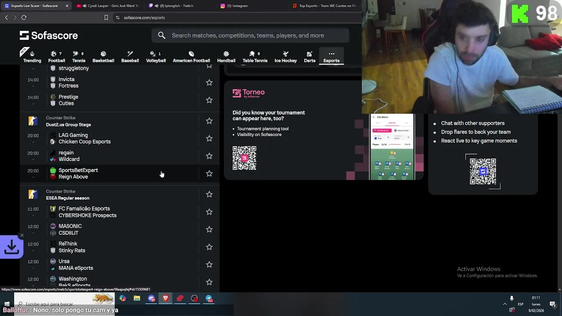562x316 pixels.
Task: Open the Table Tennis section
Action: click(255, 57)
